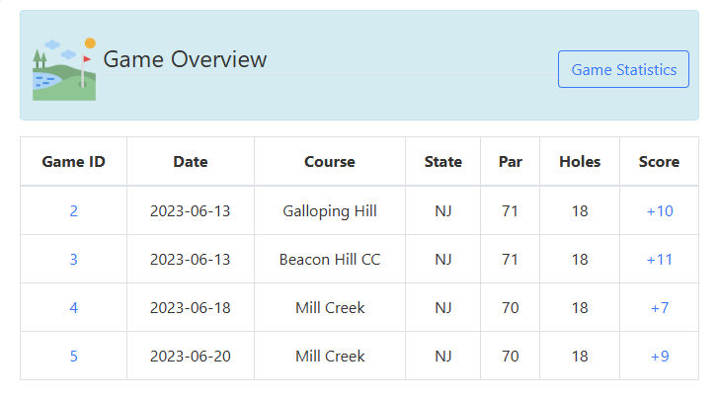This screenshot has width=718, height=400.
Task: Open Game ID 3 link
Action: 73,260
